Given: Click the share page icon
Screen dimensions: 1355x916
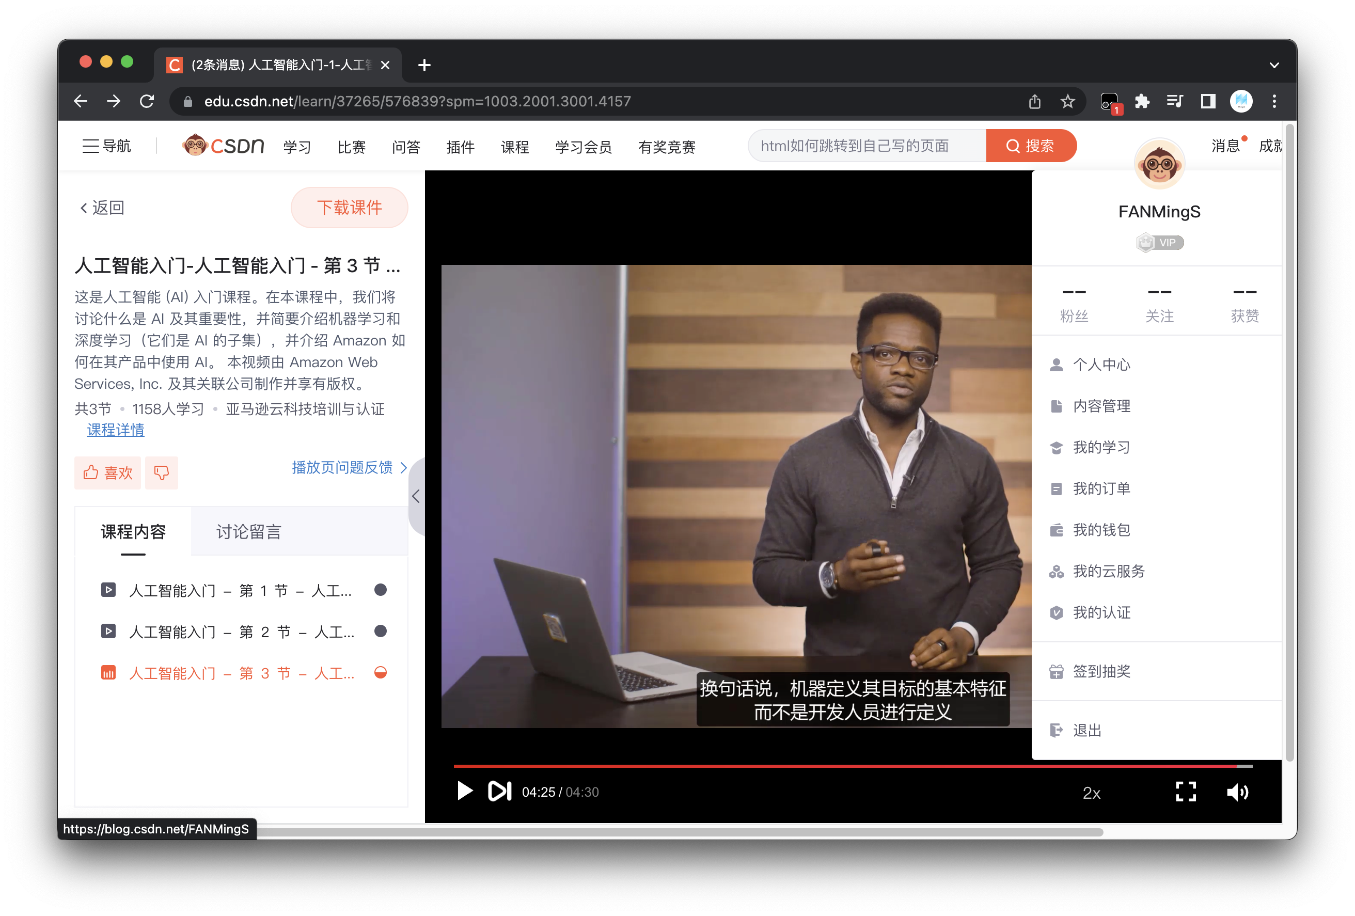Looking at the screenshot, I should (1034, 101).
